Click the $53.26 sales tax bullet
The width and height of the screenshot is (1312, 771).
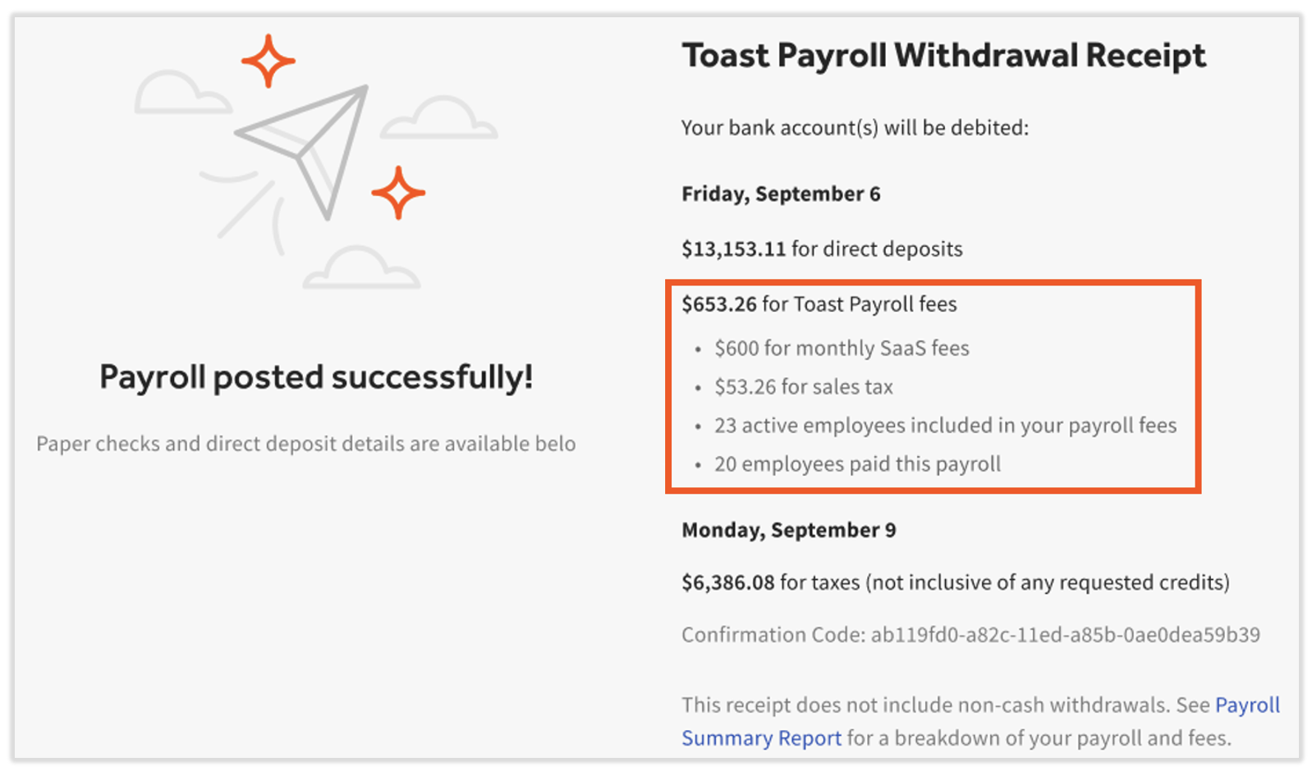pyautogui.click(x=803, y=387)
